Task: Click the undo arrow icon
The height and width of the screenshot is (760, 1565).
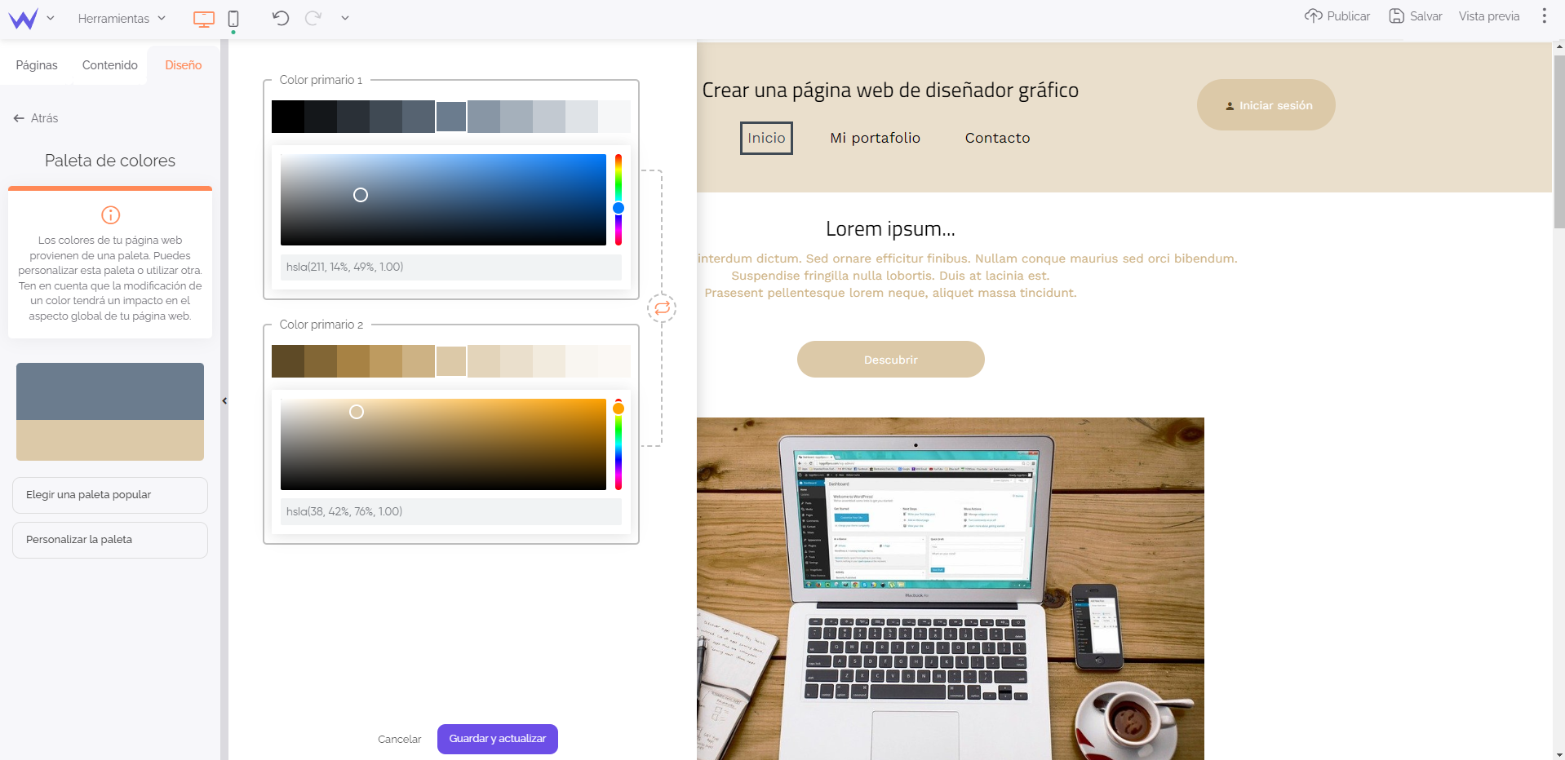Action: point(281,18)
